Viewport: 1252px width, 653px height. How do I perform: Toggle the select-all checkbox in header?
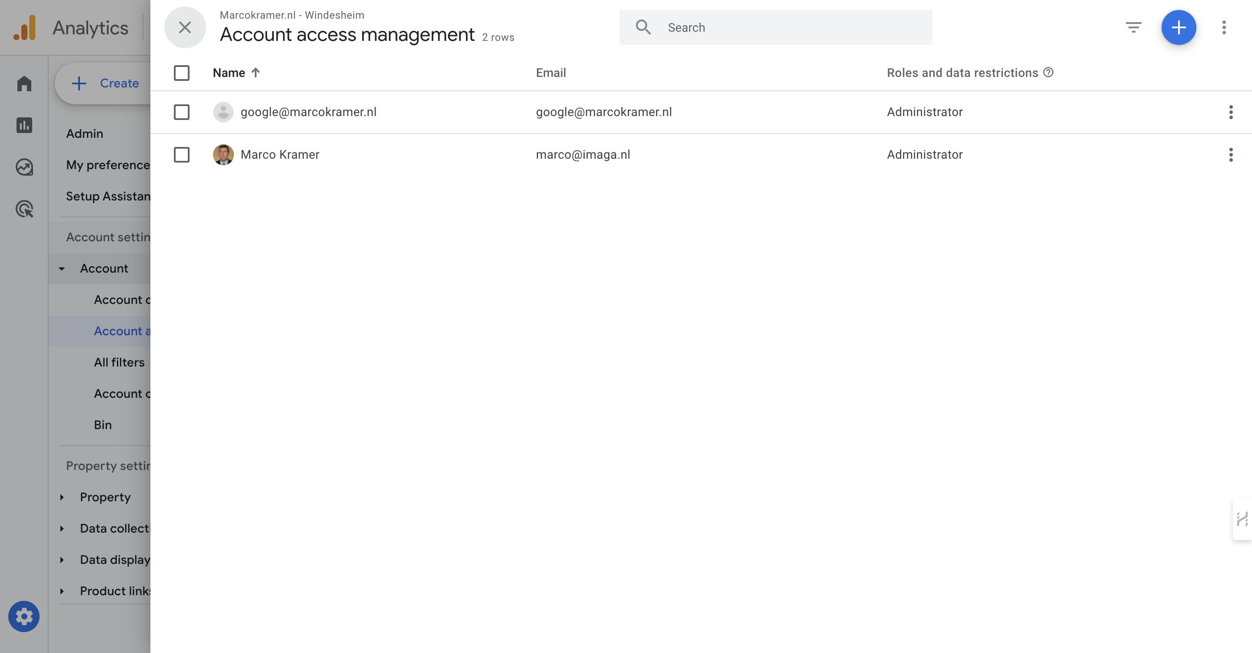click(x=181, y=73)
